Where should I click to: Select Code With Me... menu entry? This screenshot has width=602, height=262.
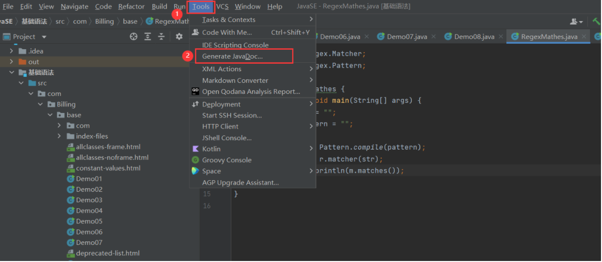(252, 32)
